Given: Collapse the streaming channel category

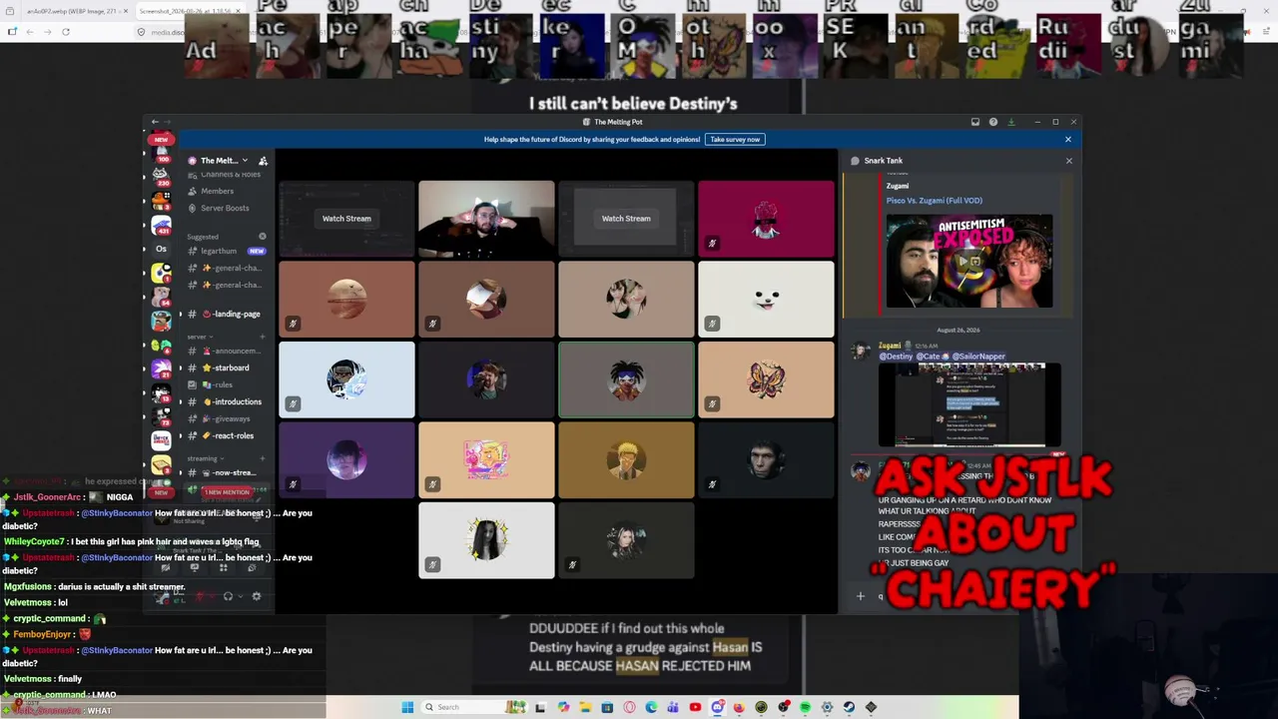Looking at the screenshot, I should 207,458.
